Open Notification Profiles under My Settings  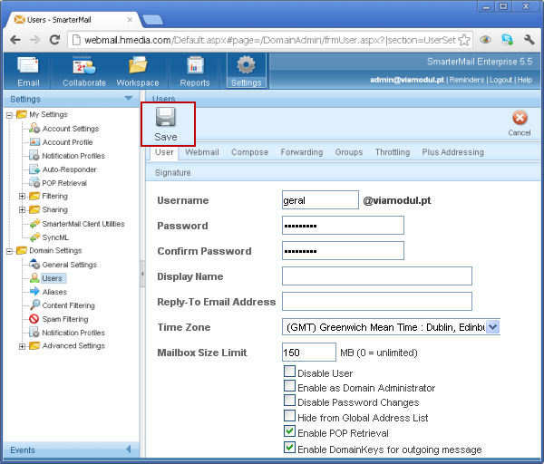coord(73,156)
